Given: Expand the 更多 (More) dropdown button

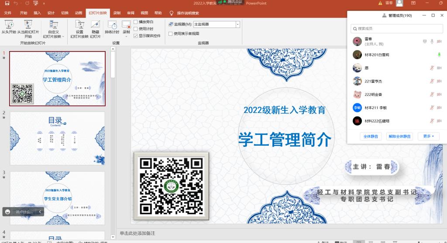Looking at the screenshot, I should click(428, 137).
